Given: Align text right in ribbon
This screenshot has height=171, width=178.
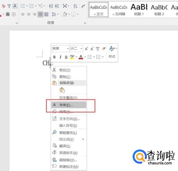Looking at the screenshot, I should click(x=34, y=14).
